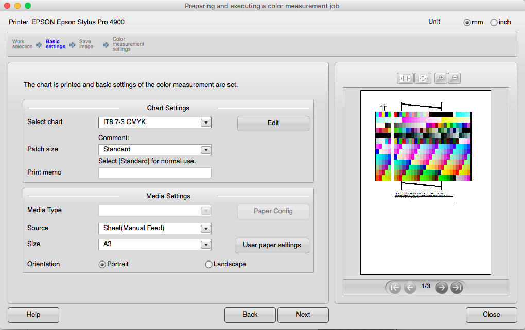
Task: Click the Close button
Action: (491, 315)
